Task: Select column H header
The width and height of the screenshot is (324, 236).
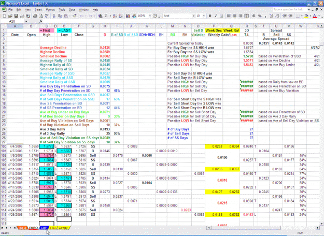Action: coord(105,26)
